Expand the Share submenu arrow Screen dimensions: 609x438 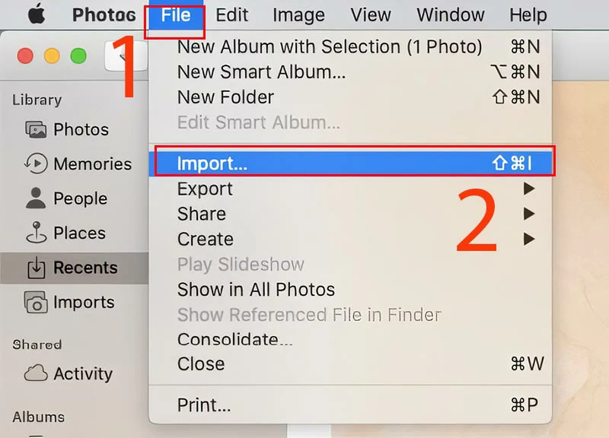click(528, 214)
